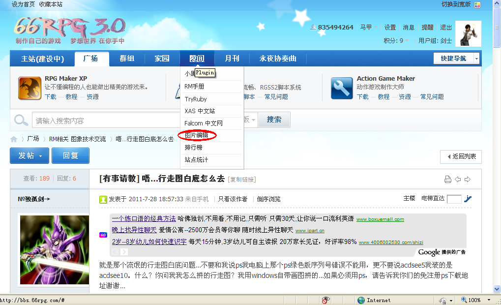Click the ad previous arrow button
Image resolution: width=501 pixels, height=305 pixels.
click(115, 251)
